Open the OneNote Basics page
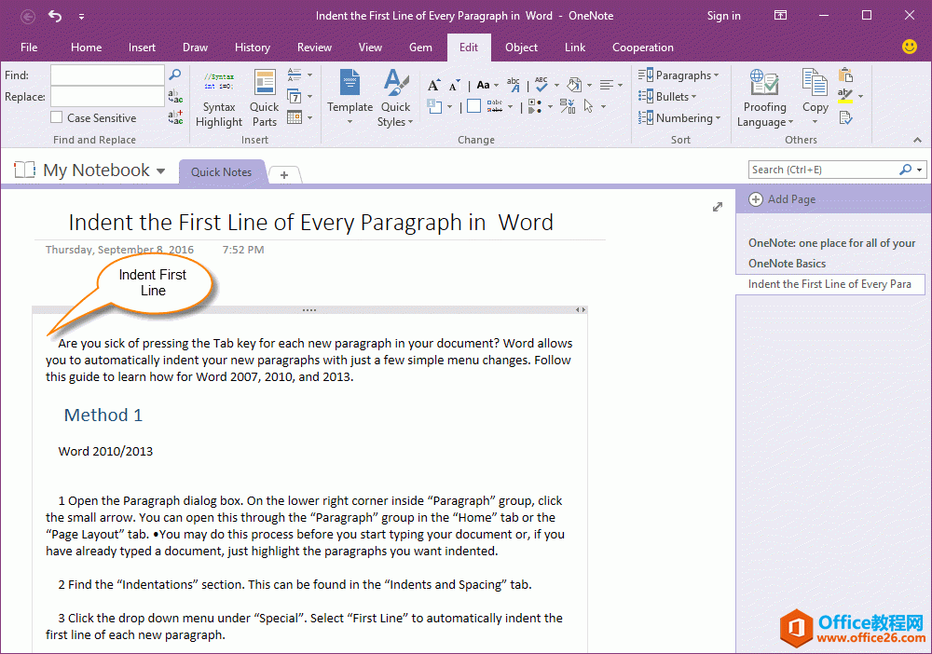This screenshot has width=932, height=654. coord(786,263)
